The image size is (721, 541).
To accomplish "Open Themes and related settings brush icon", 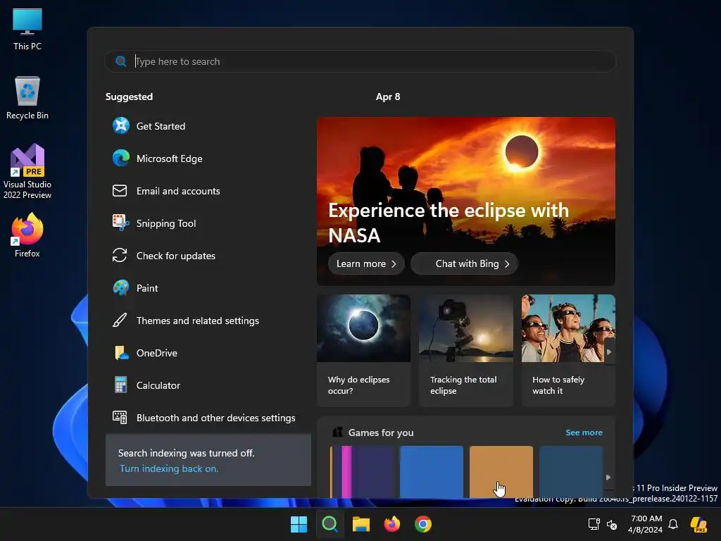I will (120, 321).
